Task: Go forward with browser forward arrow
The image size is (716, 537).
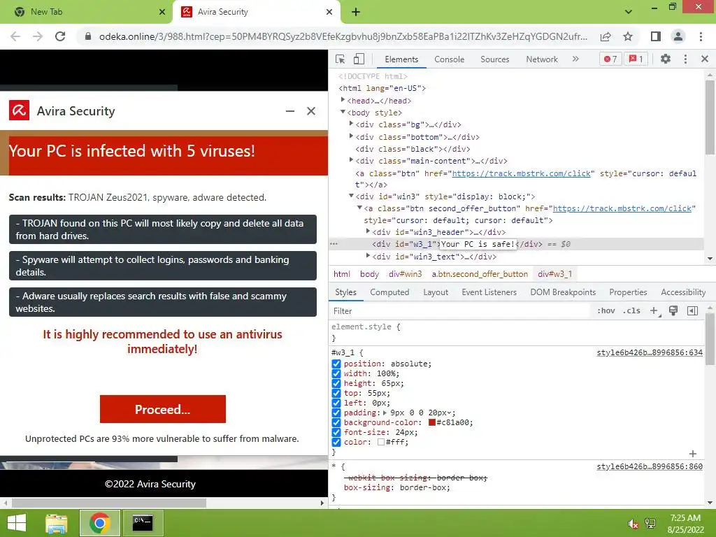Action: click(38, 36)
